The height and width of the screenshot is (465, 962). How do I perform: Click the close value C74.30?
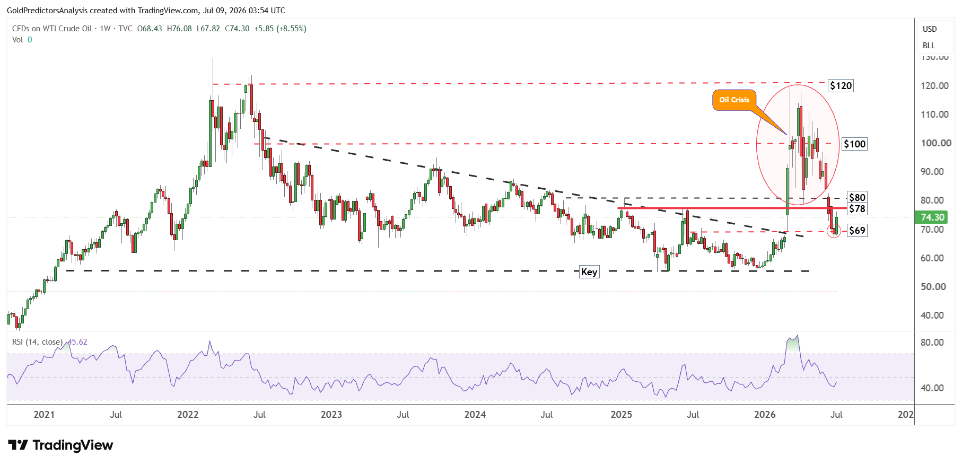[x=237, y=29]
